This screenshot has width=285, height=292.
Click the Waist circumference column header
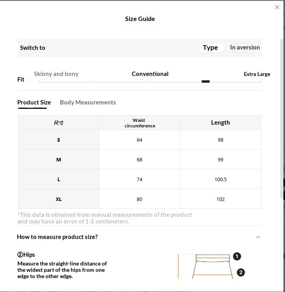coord(139,123)
